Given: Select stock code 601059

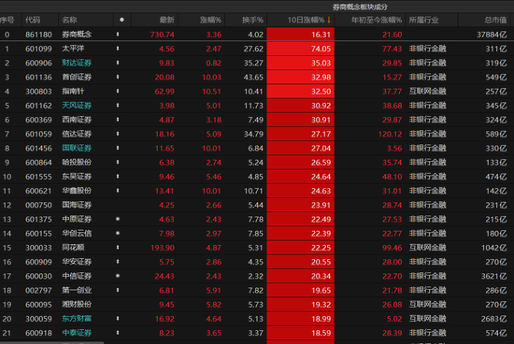Looking at the screenshot, I should (38, 134).
